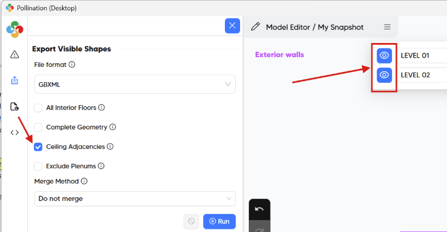This screenshot has height=232, width=447.
Task: Hide LEVEL 01 using its eye toggle
Action: pyautogui.click(x=384, y=56)
